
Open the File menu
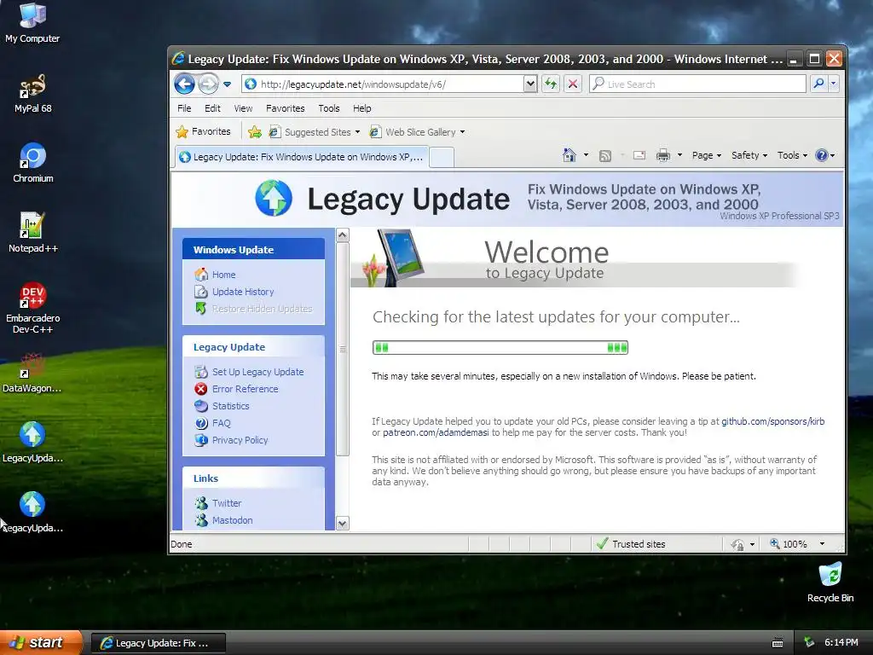tap(184, 108)
